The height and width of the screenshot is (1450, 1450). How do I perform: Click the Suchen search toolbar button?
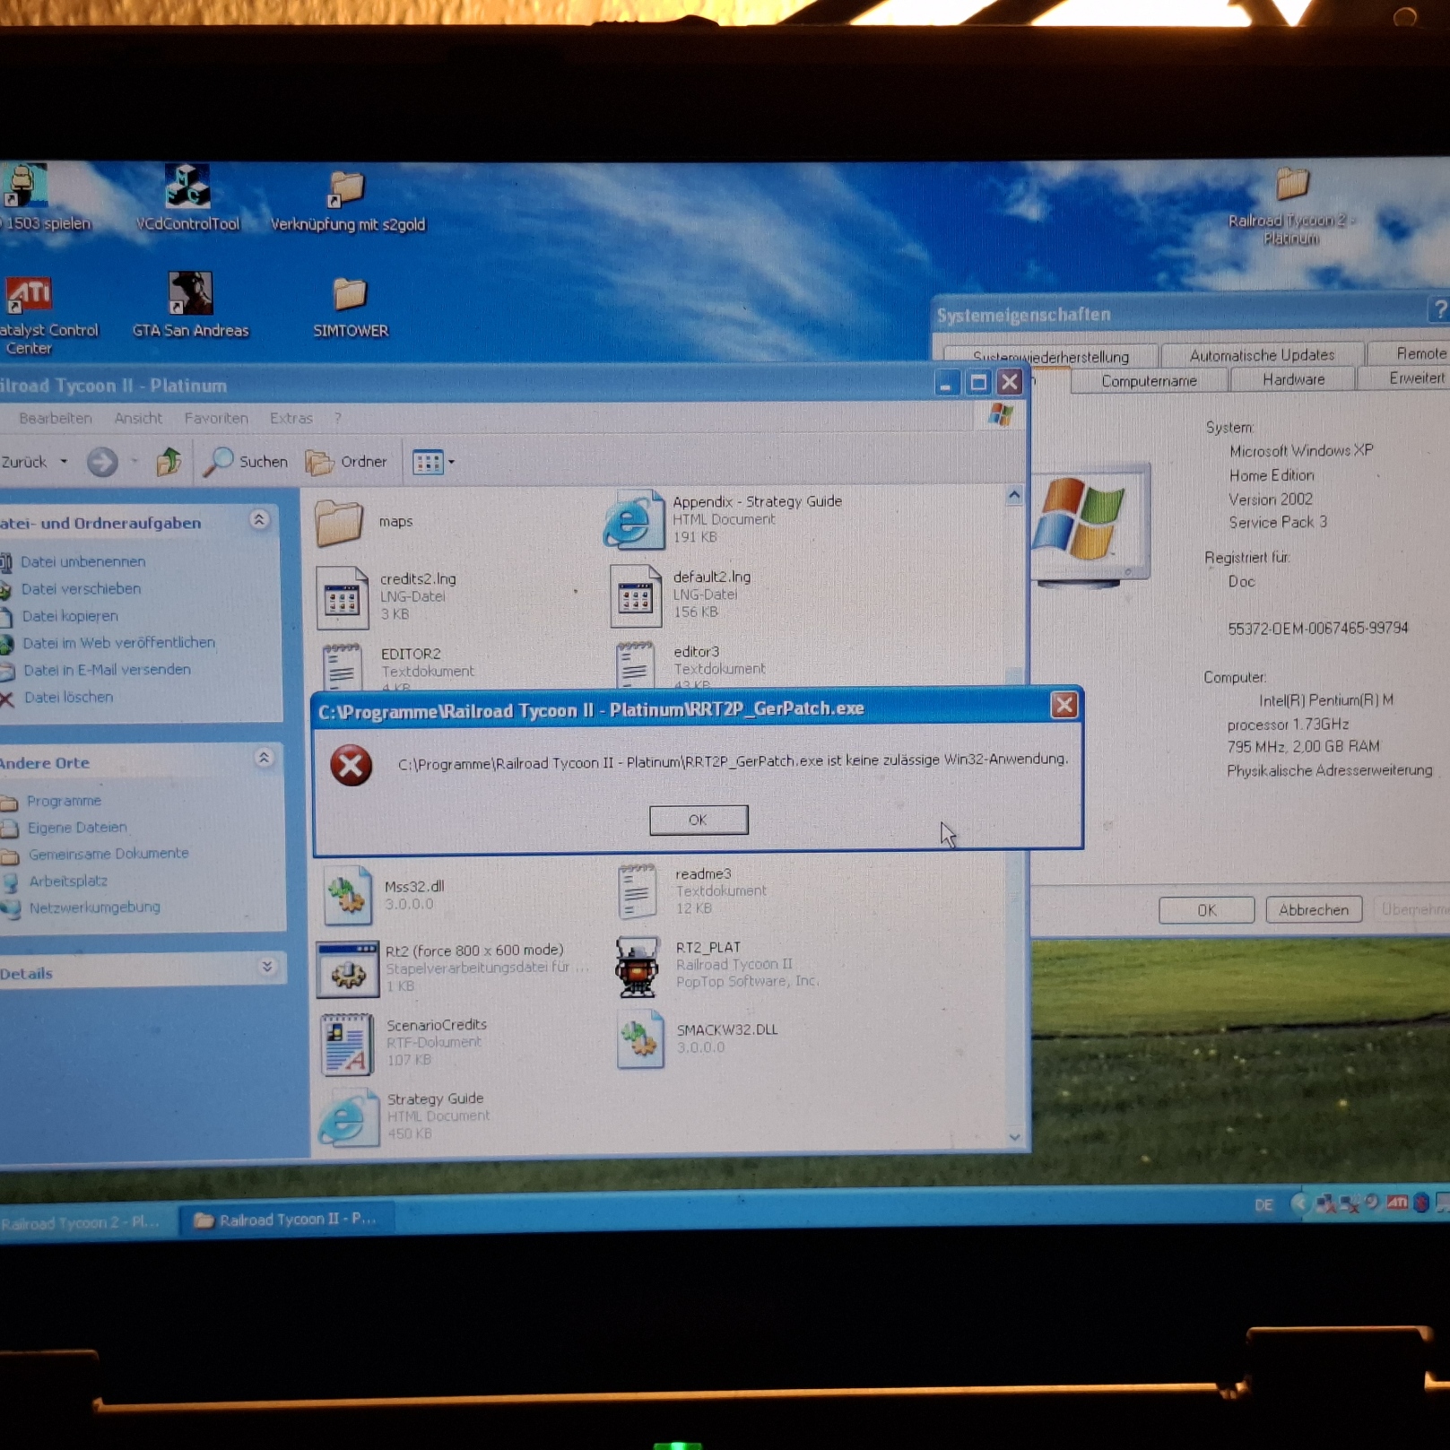click(x=246, y=462)
